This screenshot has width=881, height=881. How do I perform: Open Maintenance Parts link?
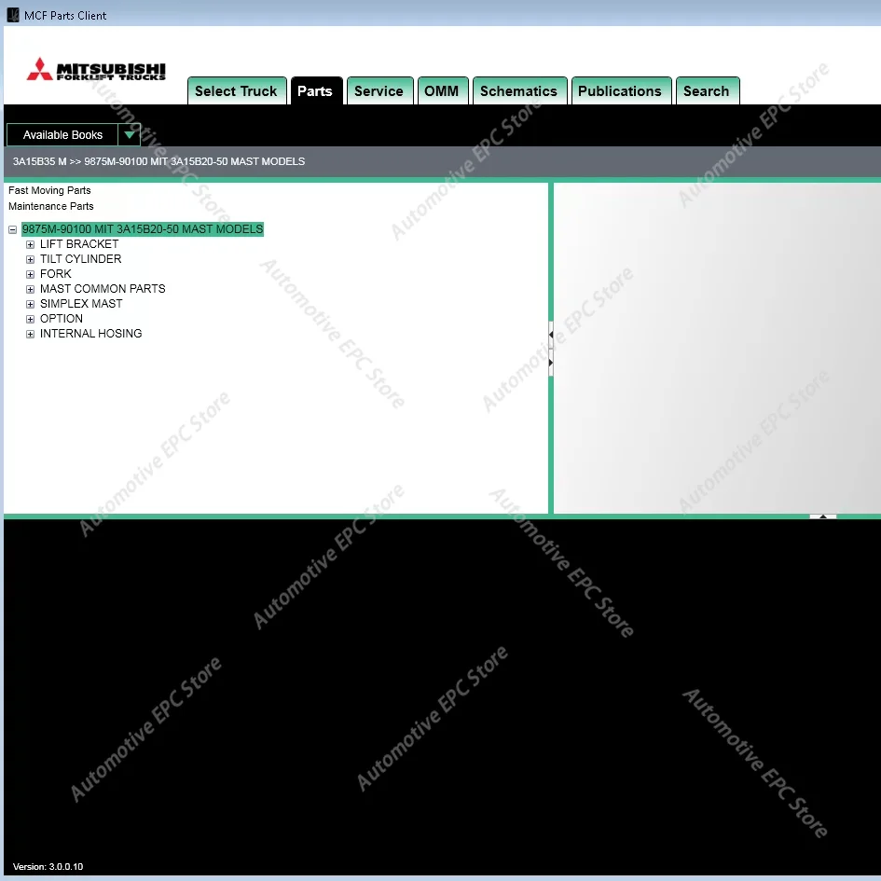pos(51,206)
